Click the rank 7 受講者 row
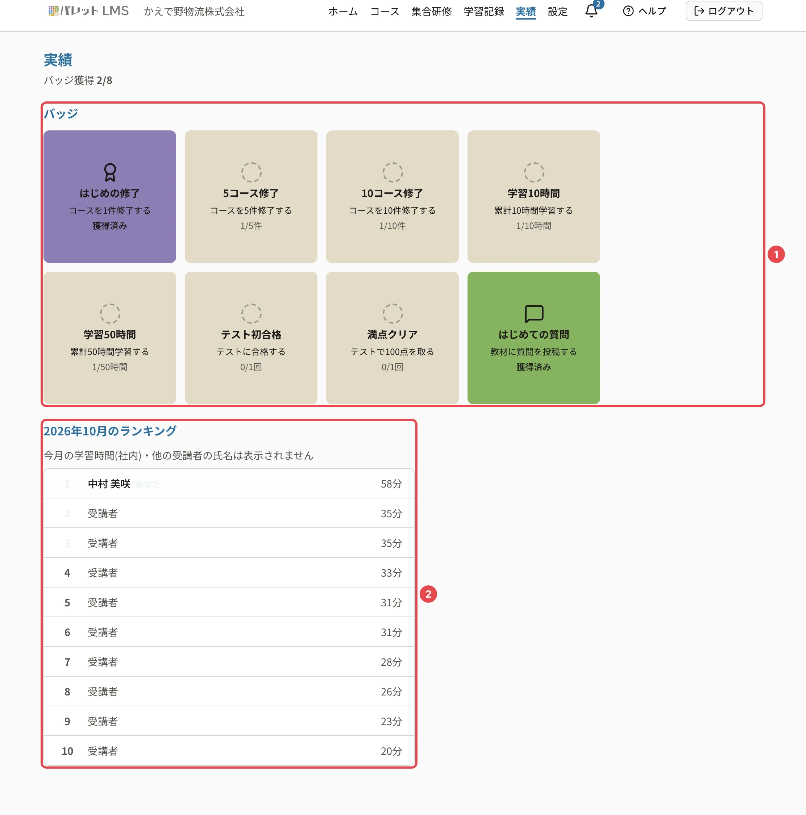 229,662
